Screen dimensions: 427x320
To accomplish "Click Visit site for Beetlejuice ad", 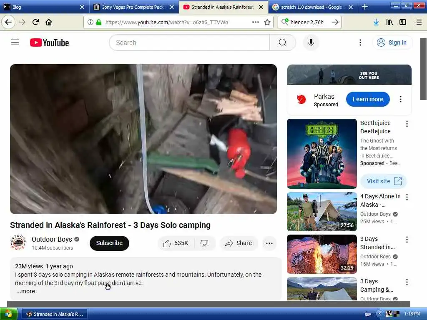I will pyautogui.click(x=384, y=181).
